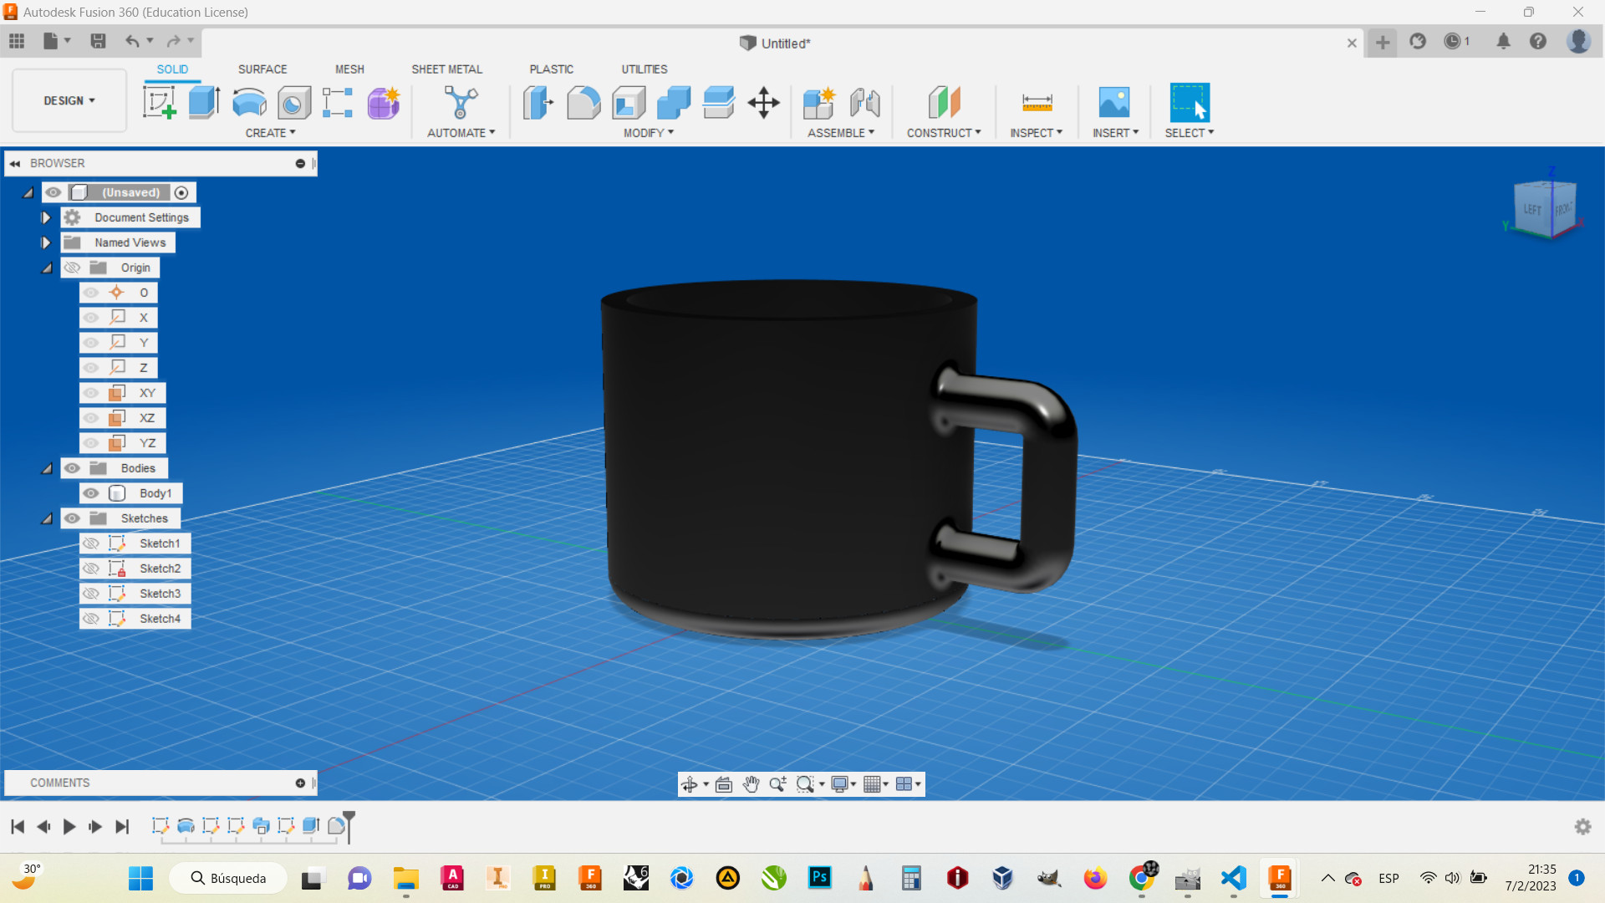Screen dimensions: 1605x903
Task: Expand the Named Views node
Action: 46,242
